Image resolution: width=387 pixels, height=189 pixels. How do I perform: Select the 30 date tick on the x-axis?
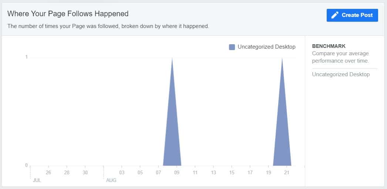[85, 172]
